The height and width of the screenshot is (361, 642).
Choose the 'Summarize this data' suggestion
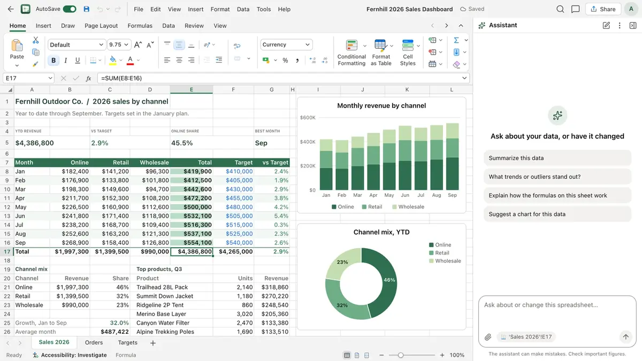coord(557,158)
